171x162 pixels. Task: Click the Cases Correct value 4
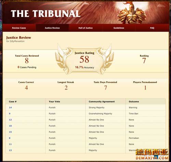[26, 87]
